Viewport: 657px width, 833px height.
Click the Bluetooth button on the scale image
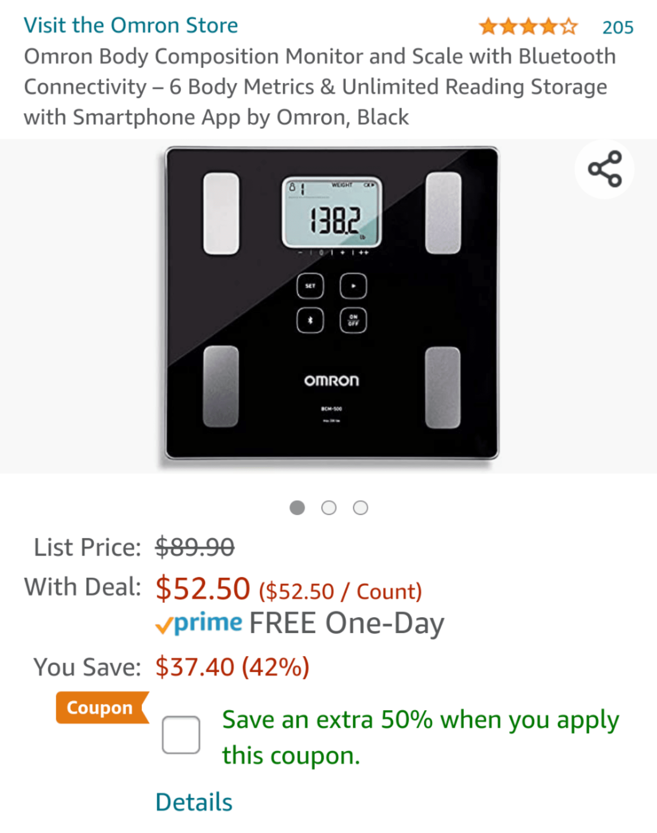coord(310,321)
